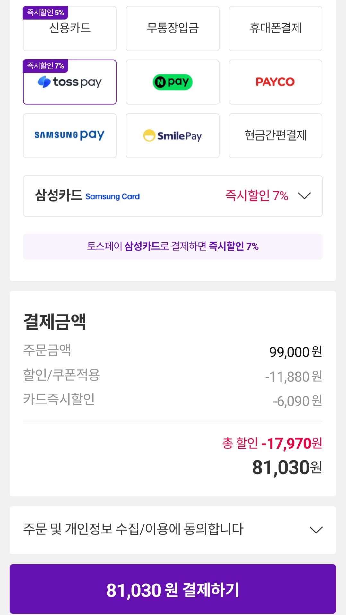Expand the 개인정보 수집/이용 agreement chevron

click(x=316, y=530)
